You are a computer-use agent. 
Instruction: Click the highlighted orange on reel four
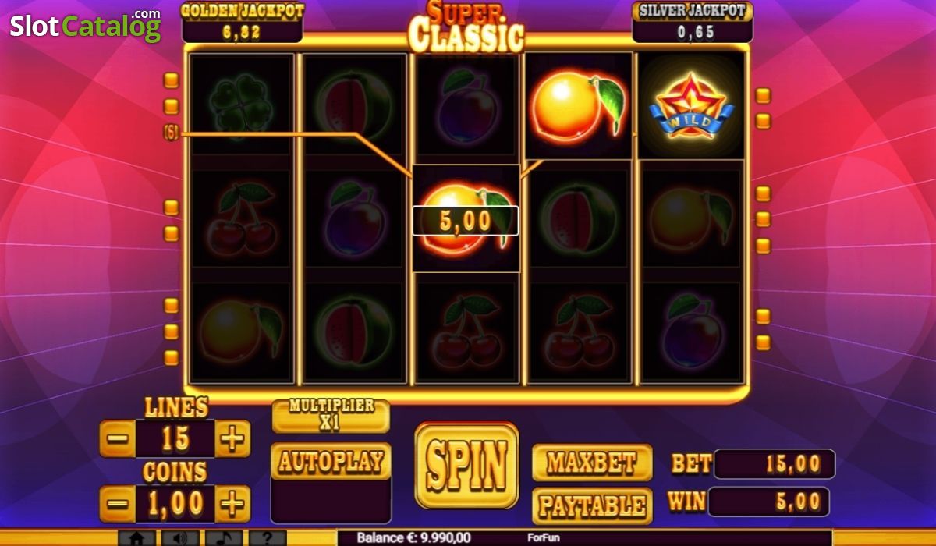(578, 106)
